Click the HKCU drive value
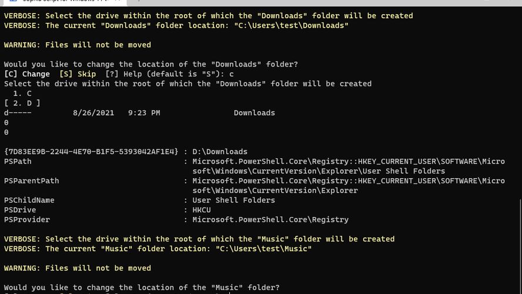Viewport: 522px width, 294px height. [x=202, y=210]
